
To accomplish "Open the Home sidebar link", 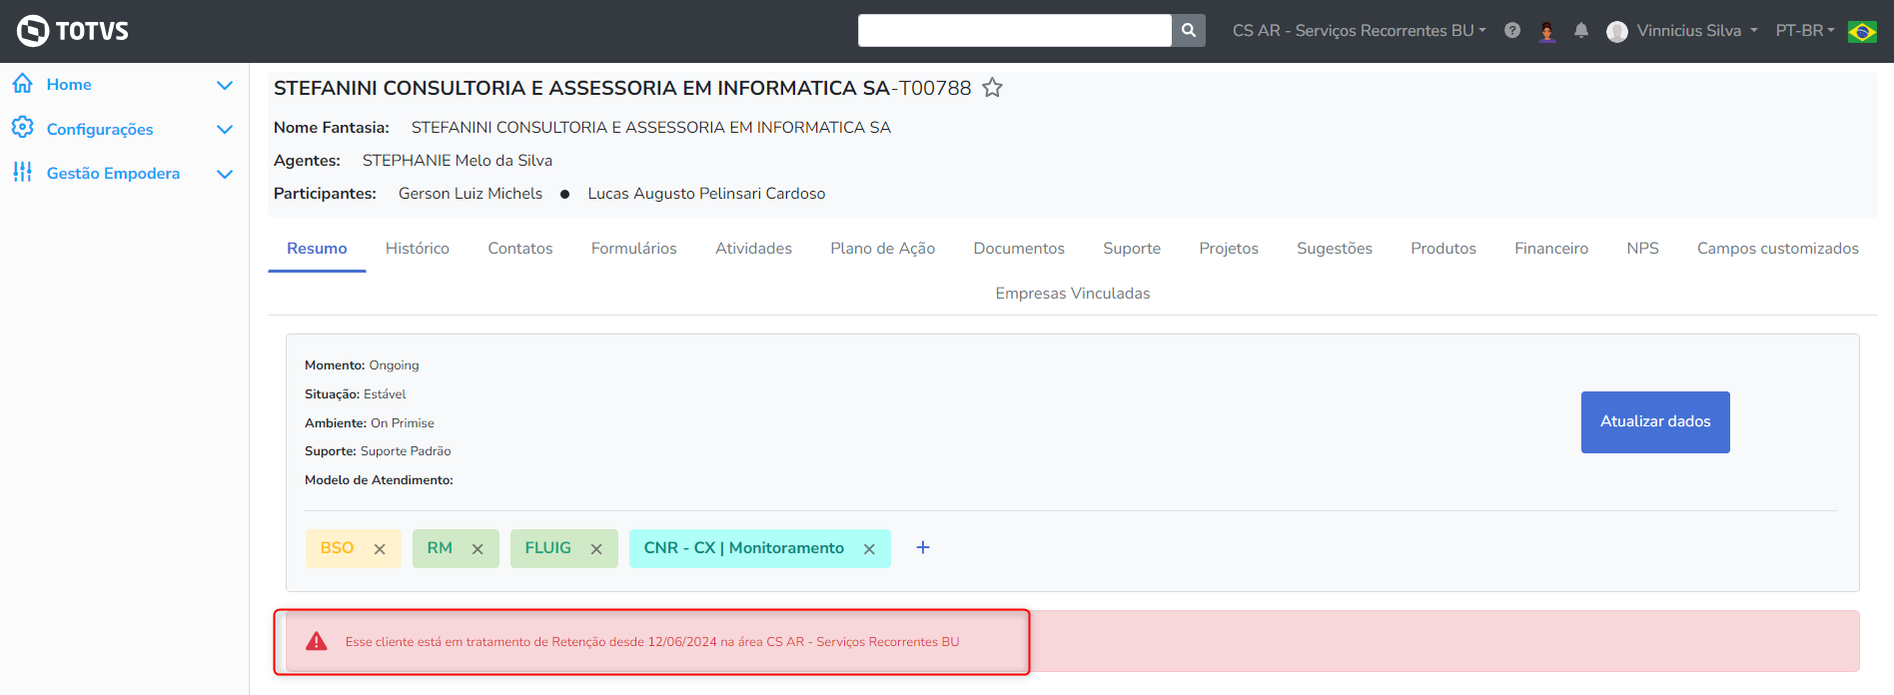I will point(69,85).
